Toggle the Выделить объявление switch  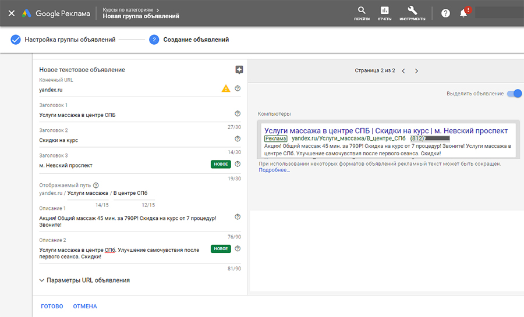514,94
